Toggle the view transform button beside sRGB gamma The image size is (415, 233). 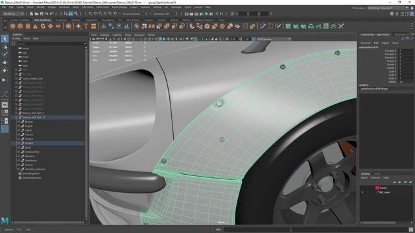pos(254,39)
